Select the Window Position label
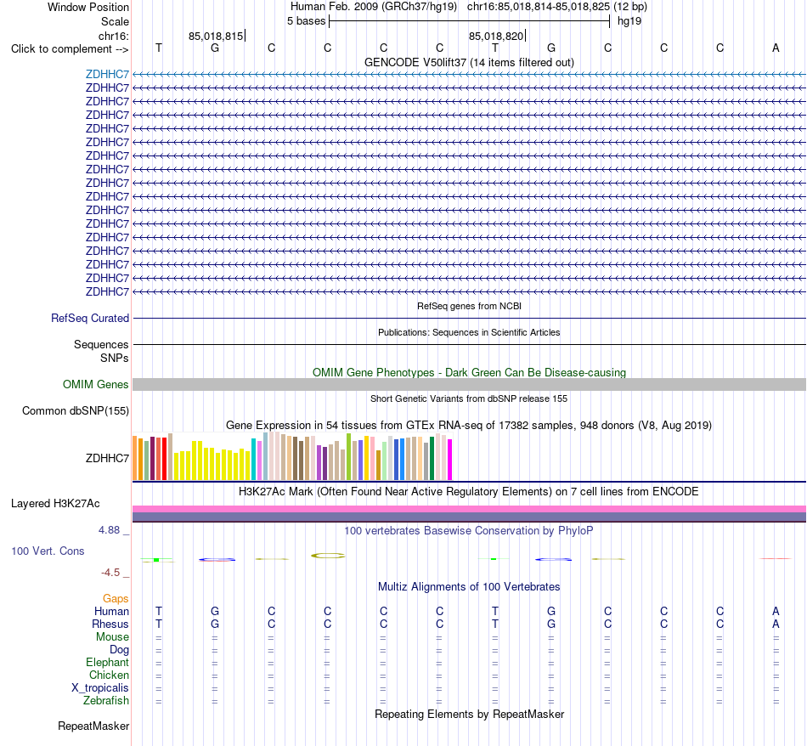 [88, 7]
